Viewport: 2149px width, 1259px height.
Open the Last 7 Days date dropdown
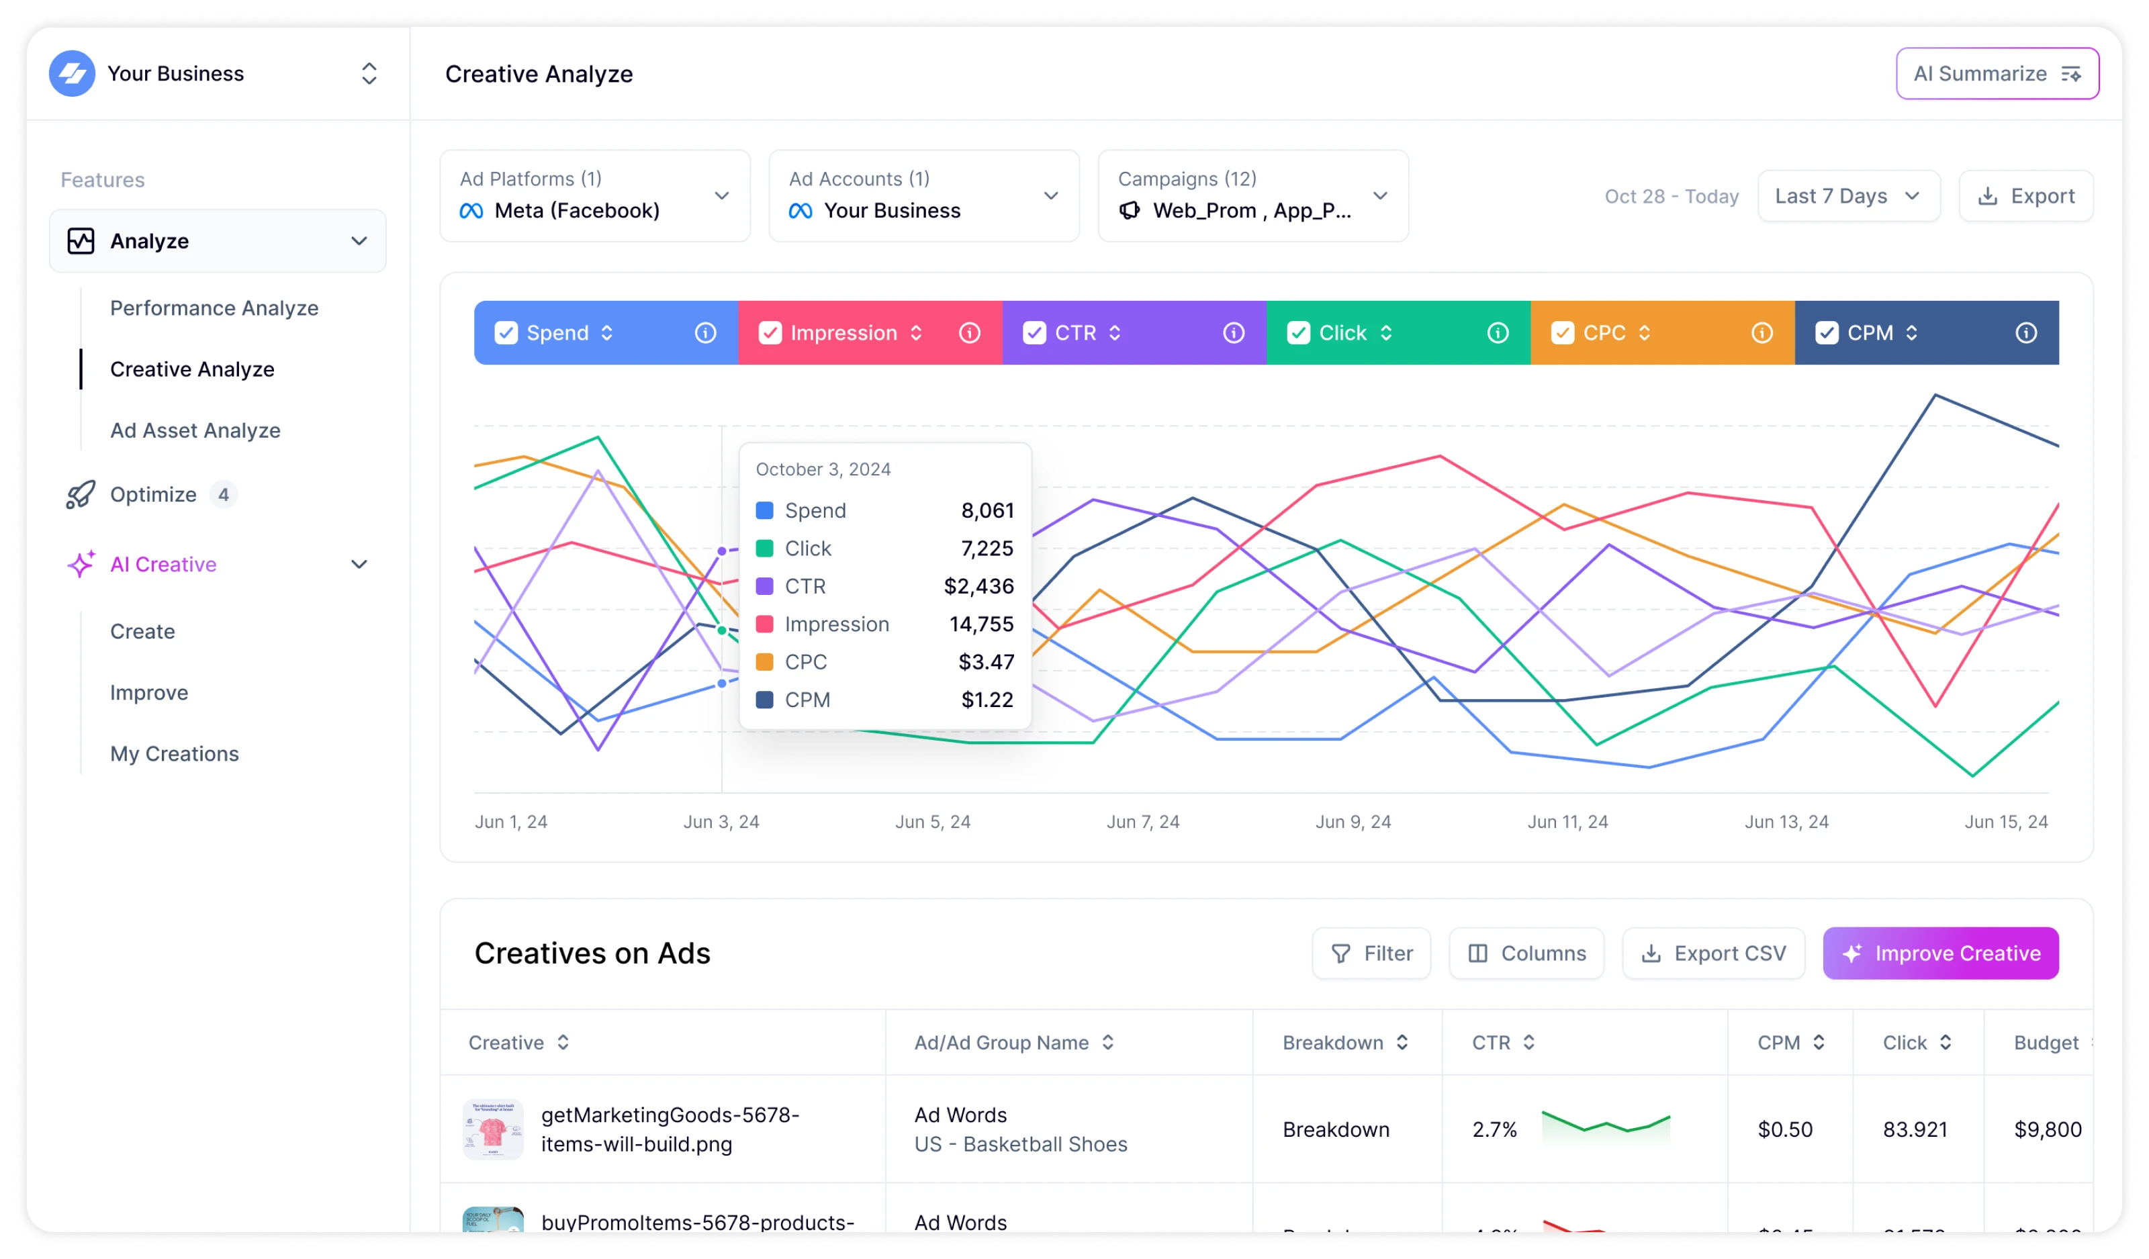1848,196
